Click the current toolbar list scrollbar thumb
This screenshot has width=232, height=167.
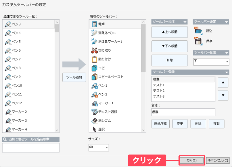click(143, 48)
